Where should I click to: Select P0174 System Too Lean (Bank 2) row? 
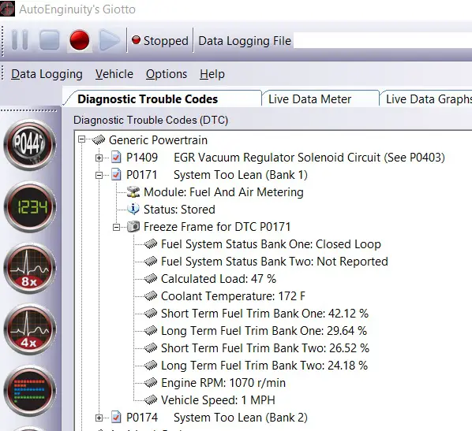217,418
